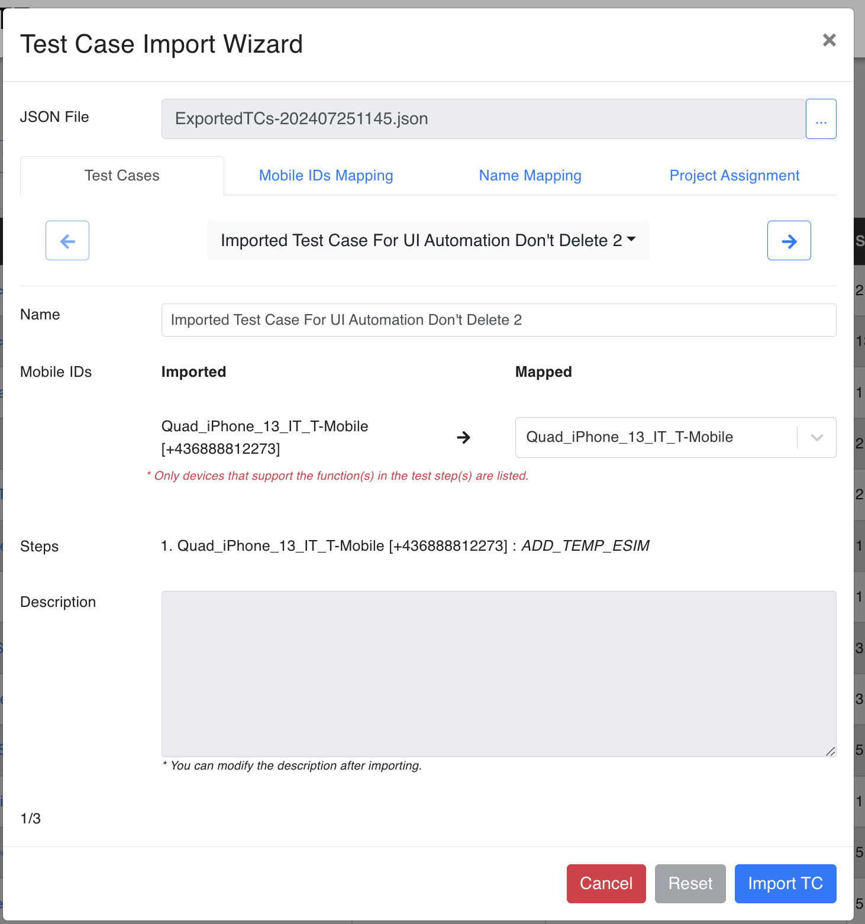Viewport: 865px width, 924px height.
Task: Click the 'You can modify the description' note
Action: pos(292,765)
